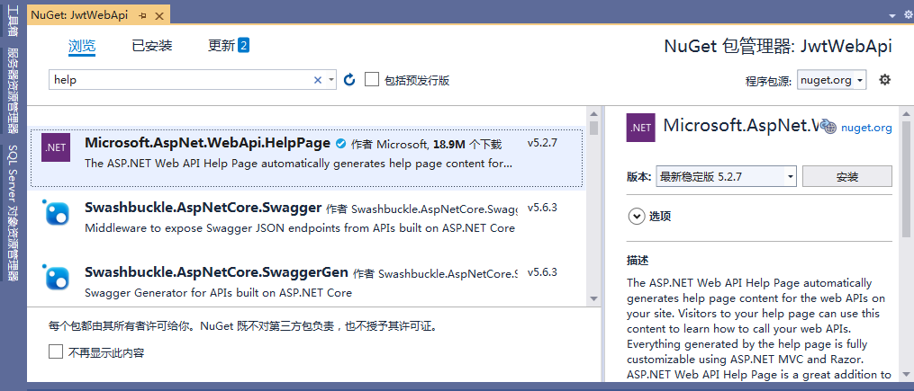Open the 服务器资源管理器 side panel
The image size is (914, 391).
click(x=13, y=91)
